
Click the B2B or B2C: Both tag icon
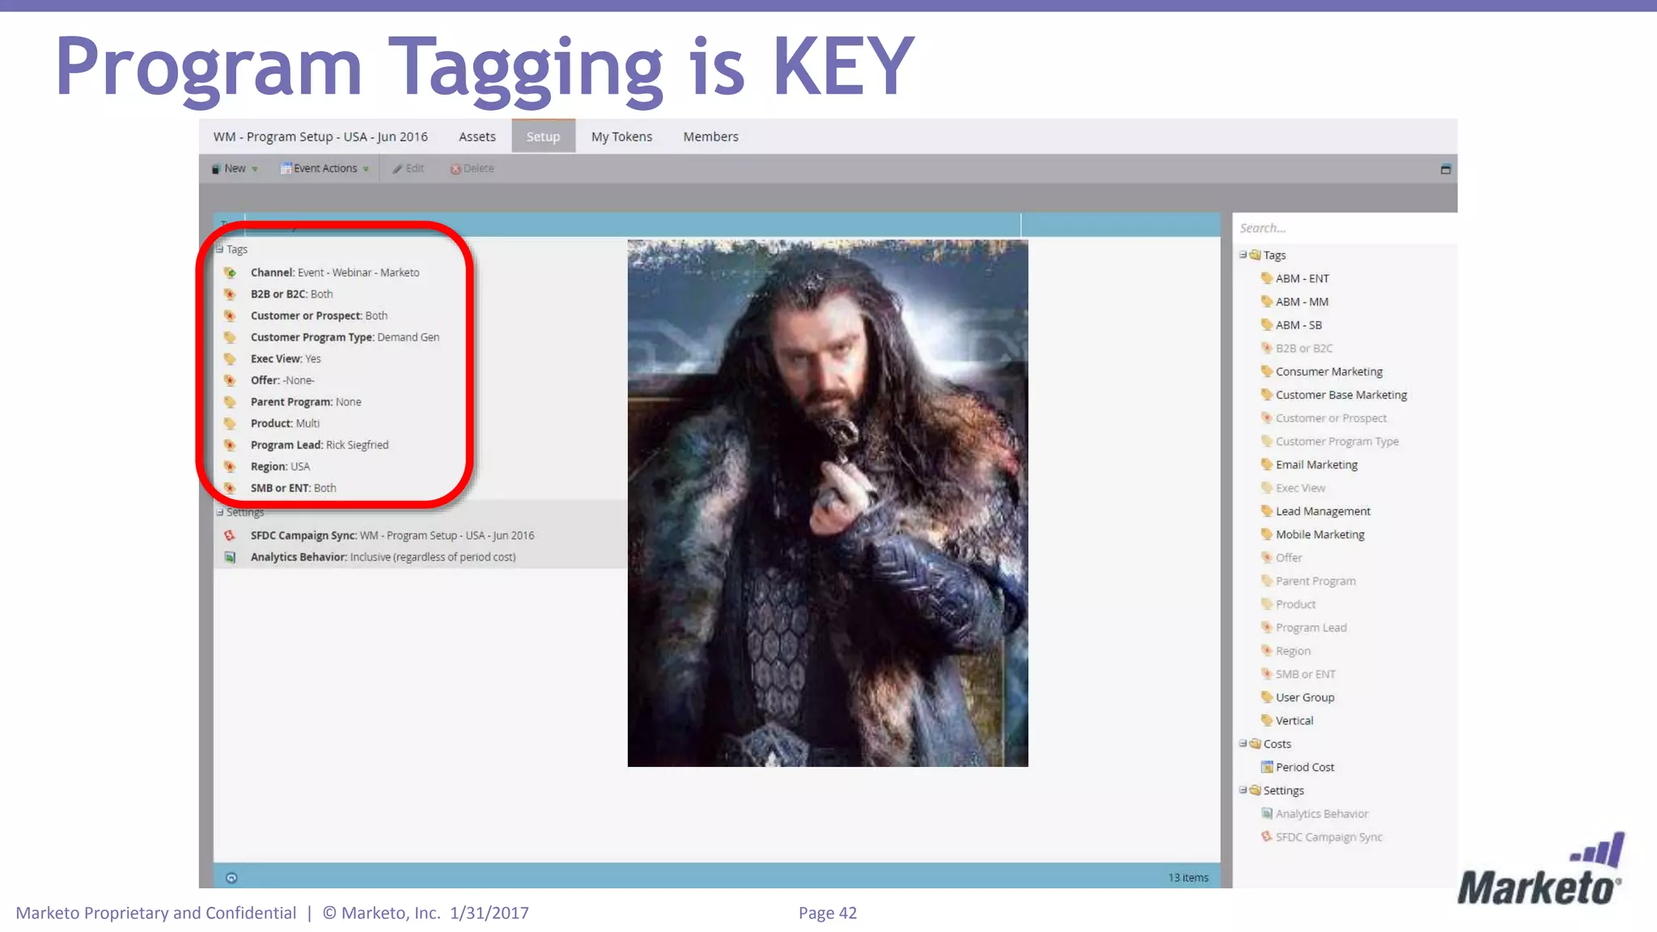coord(230,294)
